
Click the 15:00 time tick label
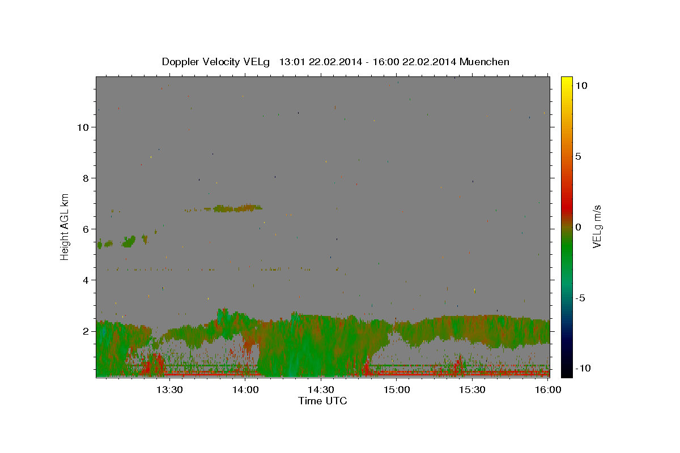tap(397, 390)
